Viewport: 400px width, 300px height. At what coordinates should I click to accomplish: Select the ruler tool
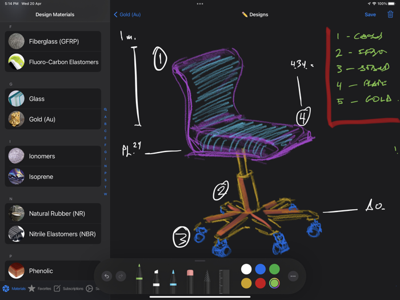[224, 281]
